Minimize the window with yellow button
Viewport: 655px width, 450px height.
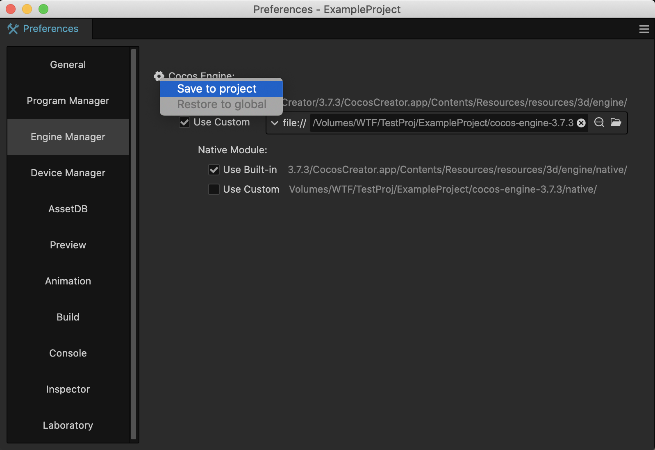tap(27, 9)
